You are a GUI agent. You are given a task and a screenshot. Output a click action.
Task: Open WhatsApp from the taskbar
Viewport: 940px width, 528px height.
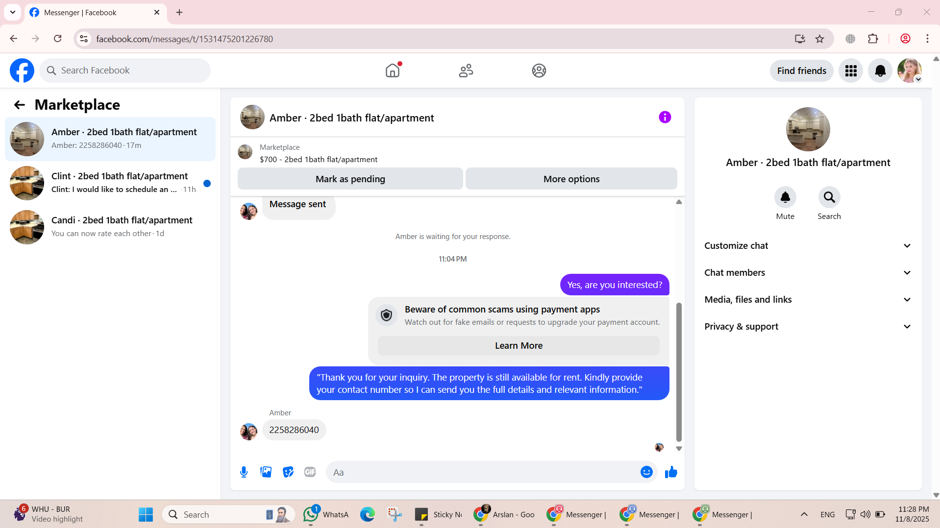[326, 515]
